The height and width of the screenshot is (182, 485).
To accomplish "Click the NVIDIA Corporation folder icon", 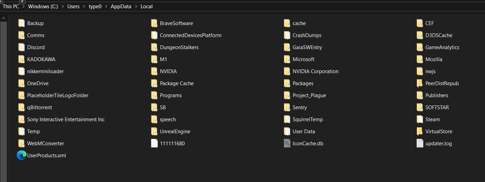I will [287, 71].
